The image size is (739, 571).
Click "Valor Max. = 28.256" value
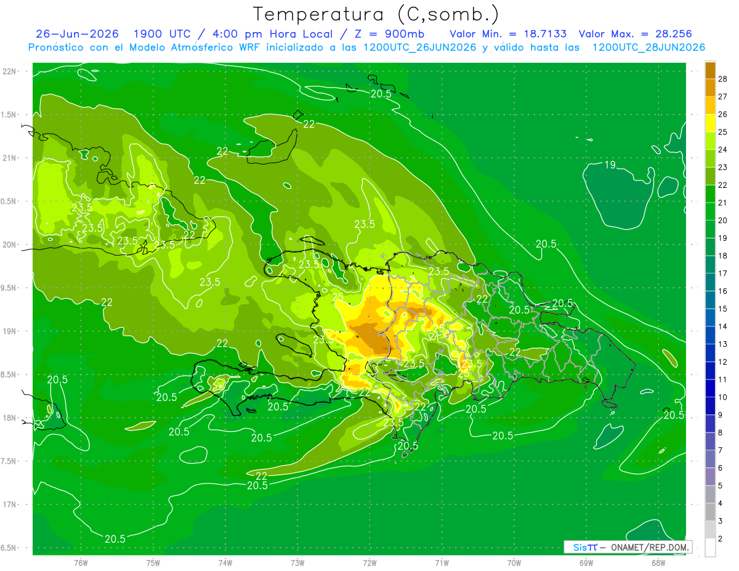point(635,34)
